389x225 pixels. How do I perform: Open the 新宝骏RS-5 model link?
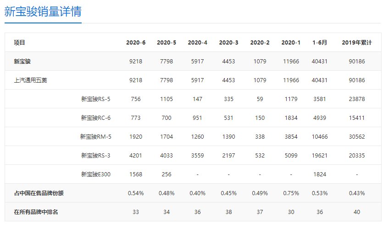(95, 99)
